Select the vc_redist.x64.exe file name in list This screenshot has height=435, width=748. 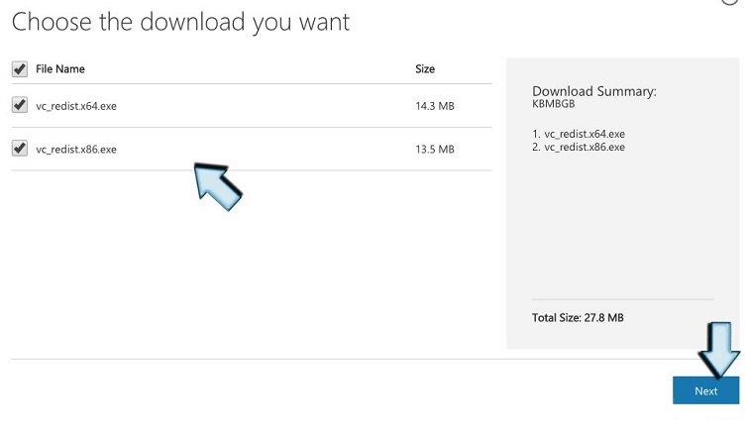76,106
